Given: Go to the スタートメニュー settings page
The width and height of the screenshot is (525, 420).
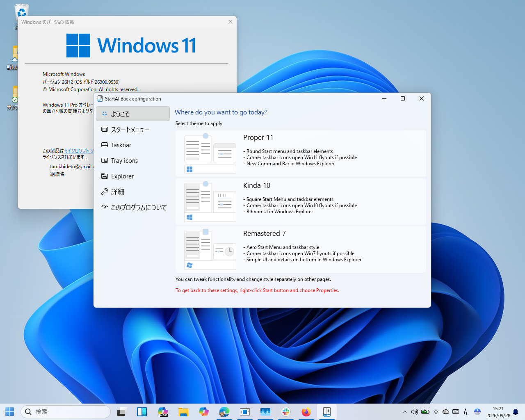Looking at the screenshot, I should click(133, 129).
